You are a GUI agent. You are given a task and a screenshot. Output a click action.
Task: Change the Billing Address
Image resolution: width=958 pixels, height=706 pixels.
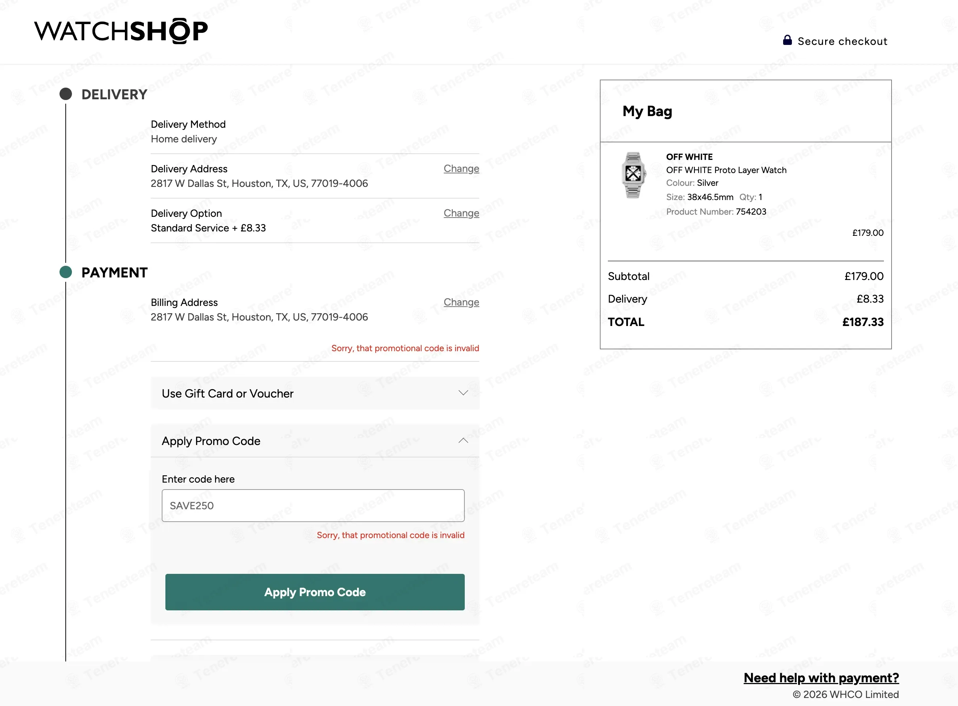[x=461, y=302]
